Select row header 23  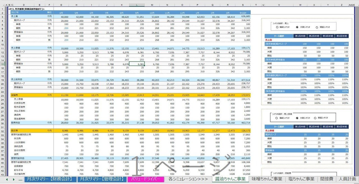tap(2, 95)
